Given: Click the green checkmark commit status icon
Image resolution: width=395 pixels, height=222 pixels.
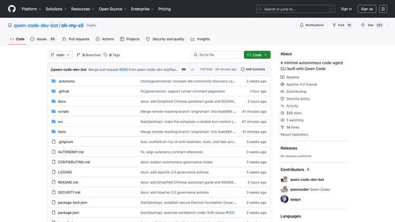Looking at the screenshot, I should coord(192,69).
